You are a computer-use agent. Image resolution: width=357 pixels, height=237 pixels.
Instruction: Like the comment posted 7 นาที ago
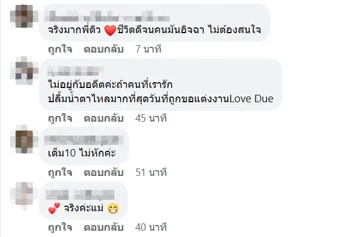tap(59, 49)
